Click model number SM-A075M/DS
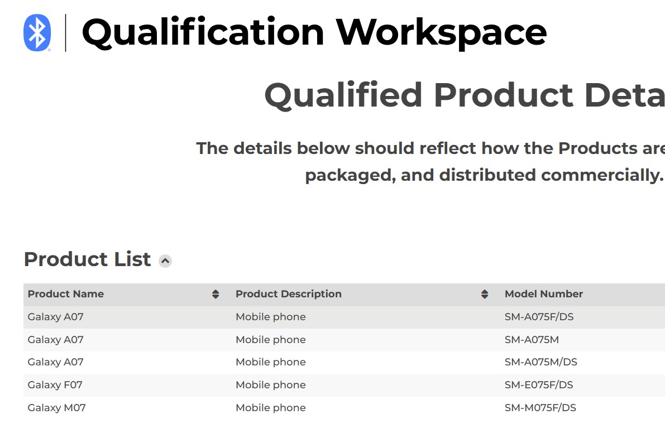The width and height of the screenshot is (665, 429). (540, 363)
